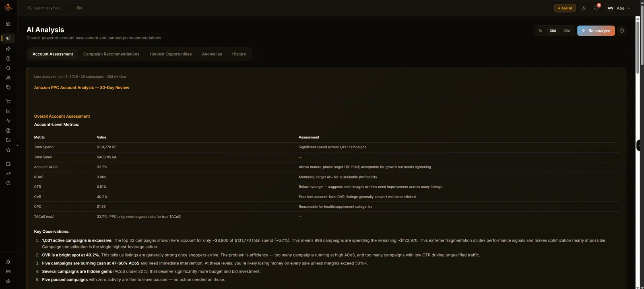Select the 30d time range
Screen dimensions: 644x289
point(553,31)
